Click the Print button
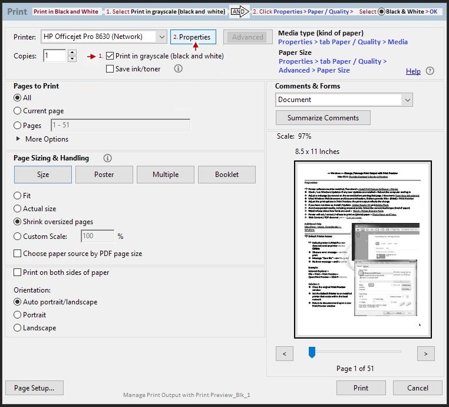Image resolution: width=449 pixels, height=407 pixels. 361,388
